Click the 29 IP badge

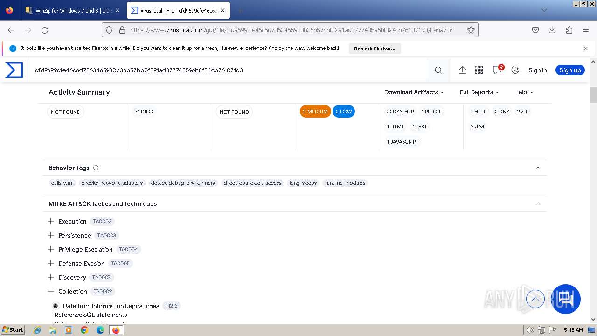tap(523, 112)
